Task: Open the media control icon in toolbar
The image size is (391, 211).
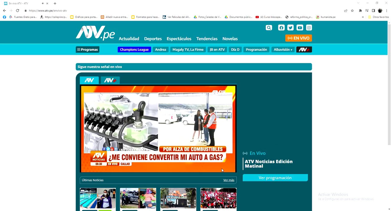Action: tap(367, 11)
